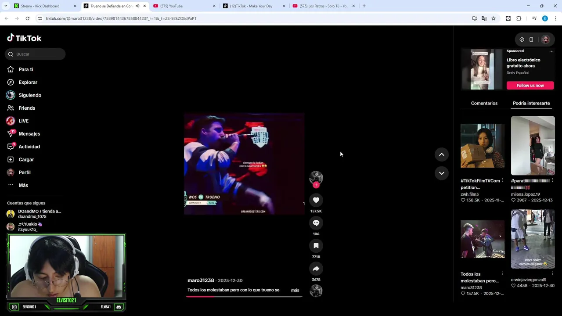Click the Follow us now button
This screenshot has width=562, height=316.
click(x=530, y=86)
